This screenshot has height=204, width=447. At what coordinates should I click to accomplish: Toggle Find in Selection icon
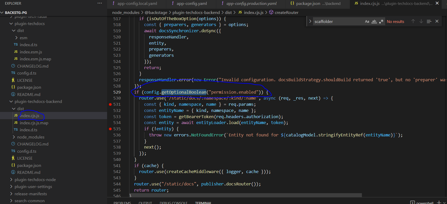429,21
